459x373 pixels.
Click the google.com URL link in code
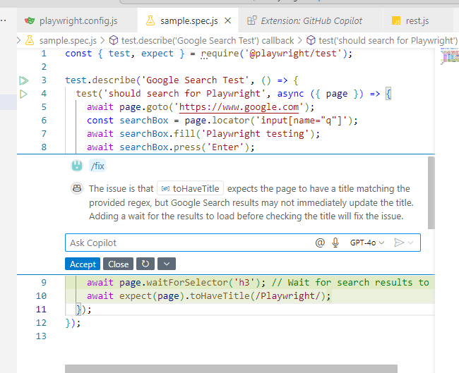pos(239,107)
